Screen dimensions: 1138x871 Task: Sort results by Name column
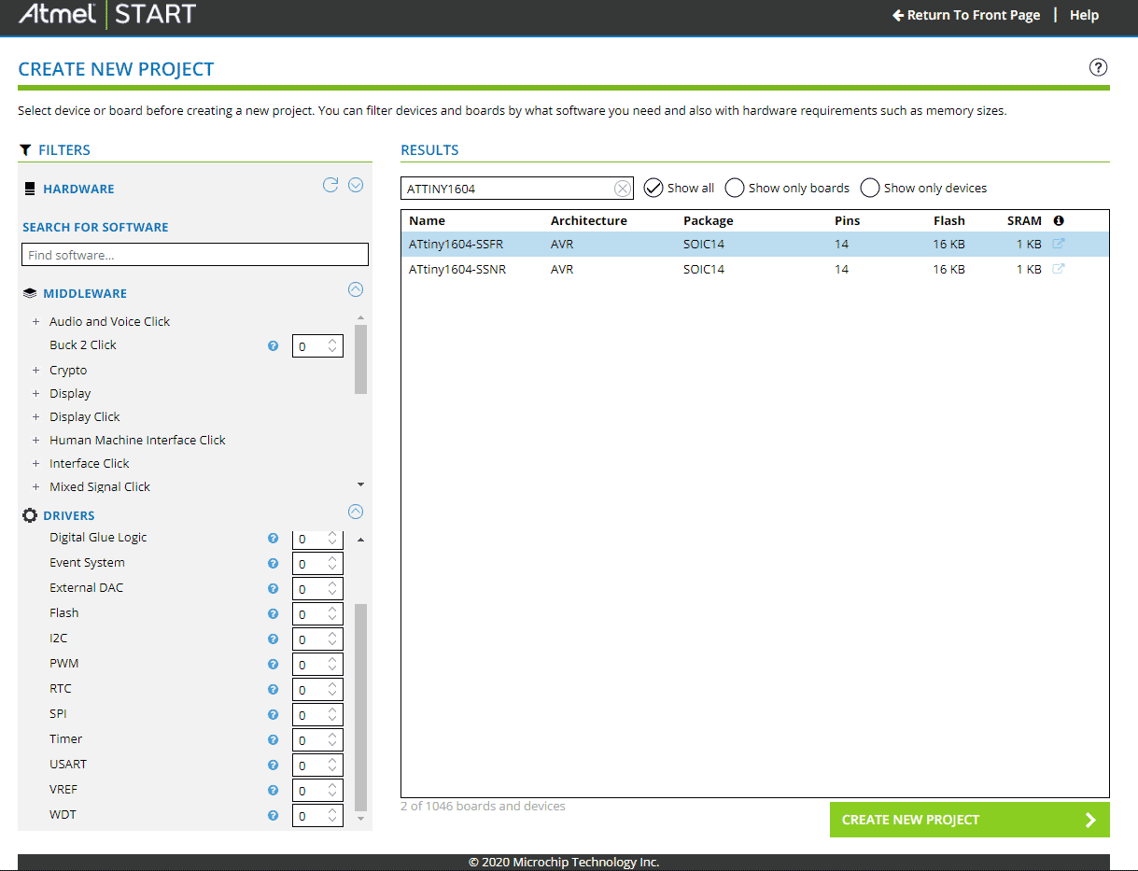pos(427,221)
